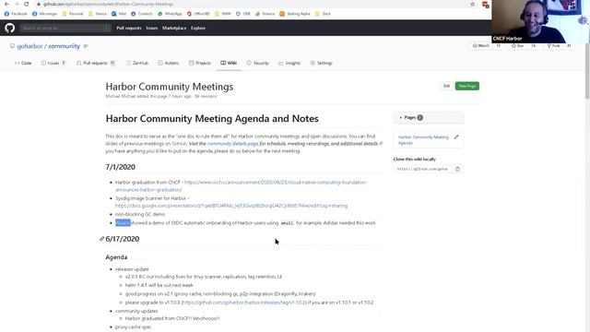This screenshot has height=332, width=590.
Task: Switch to the Security tab
Action: pyautogui.click(x=257, y=63)
